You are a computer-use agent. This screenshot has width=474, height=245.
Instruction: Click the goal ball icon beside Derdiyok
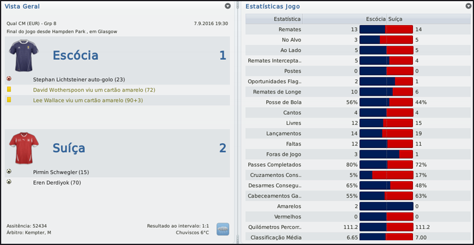(9, 182)
